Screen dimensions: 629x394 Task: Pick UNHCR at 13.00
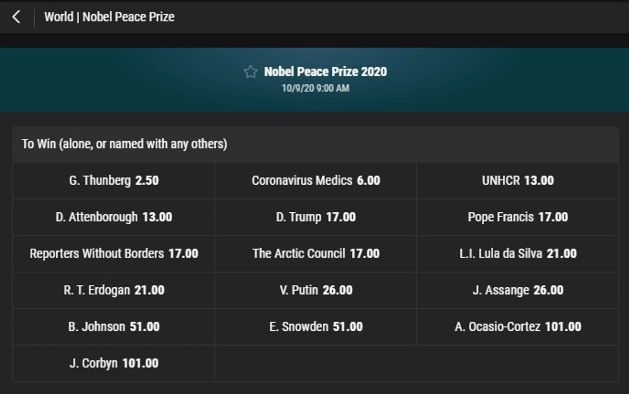pyautogui.click(x=517, y=180)
